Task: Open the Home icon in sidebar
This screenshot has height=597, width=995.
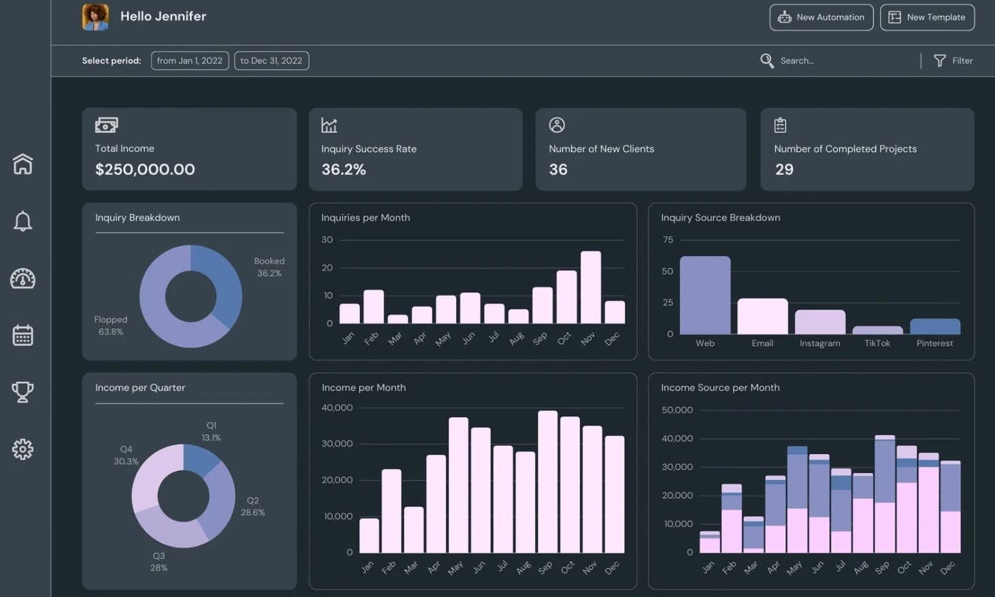Action: [22, 163]
